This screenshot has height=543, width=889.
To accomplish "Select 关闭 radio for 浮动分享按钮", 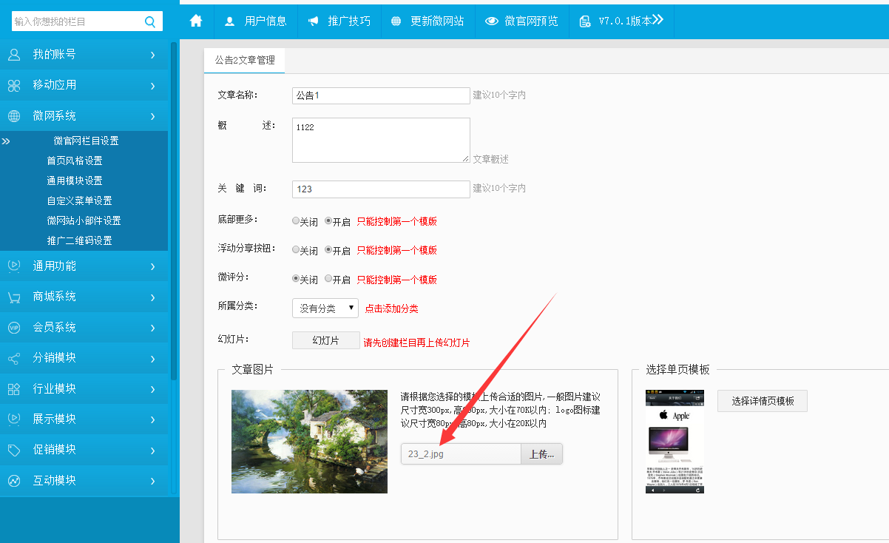I will coord(296,250).
